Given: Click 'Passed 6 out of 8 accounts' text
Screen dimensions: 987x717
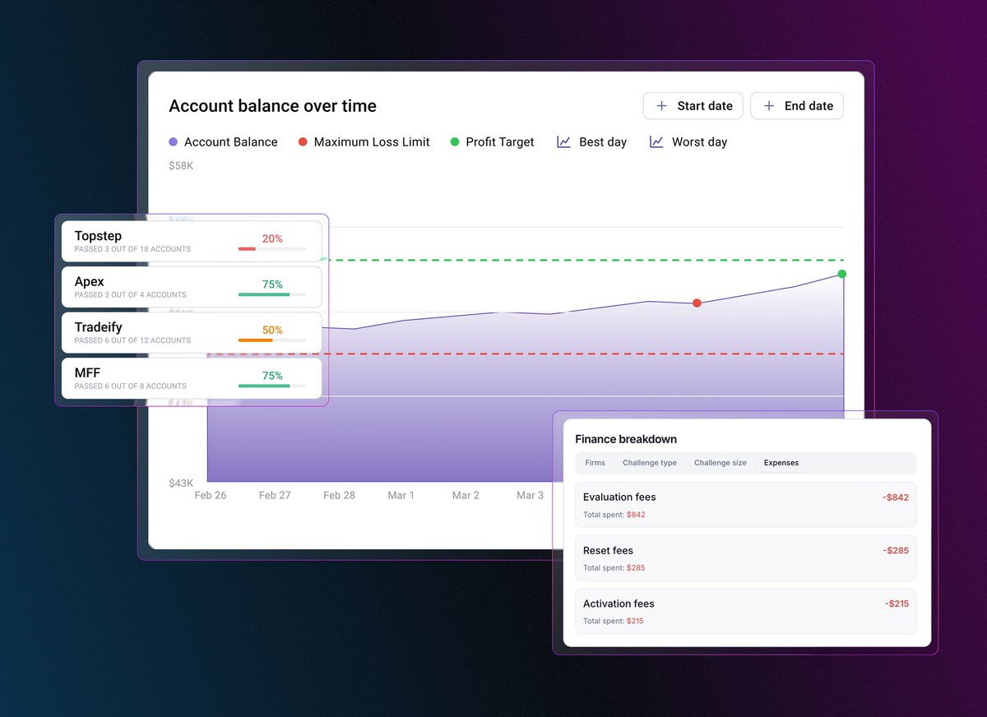Looking at the screenshot, I should pyautogui.click(x=130, y=386).
